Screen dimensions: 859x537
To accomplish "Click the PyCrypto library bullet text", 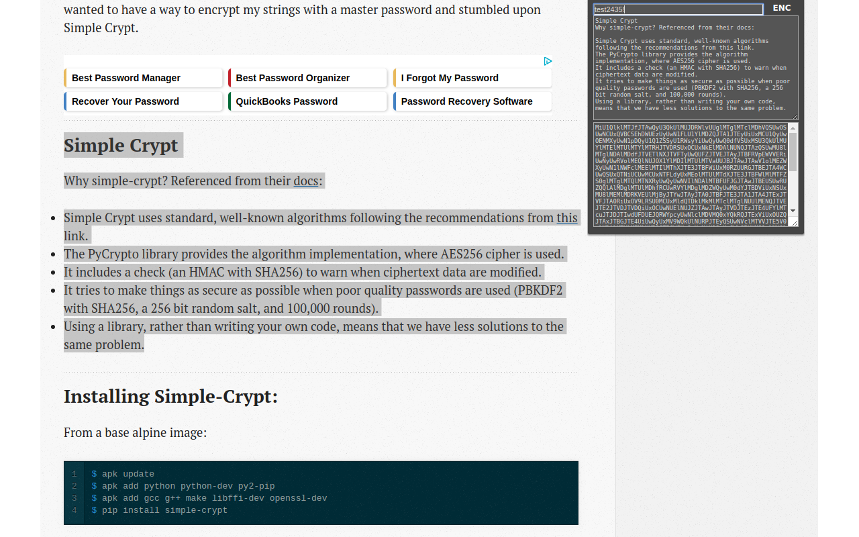I will click(x=314, y=254).
